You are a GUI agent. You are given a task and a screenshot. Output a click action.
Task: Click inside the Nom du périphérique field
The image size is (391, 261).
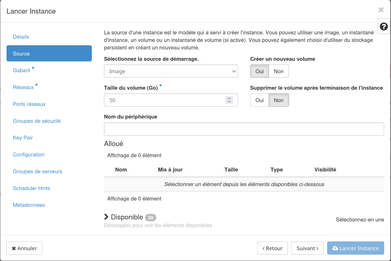tap(244, 129)
